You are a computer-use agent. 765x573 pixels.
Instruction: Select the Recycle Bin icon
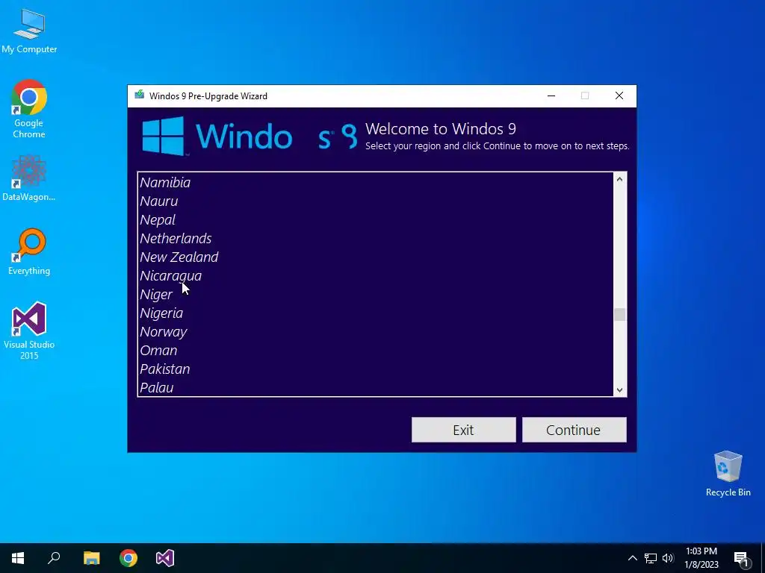click(728, 474)
